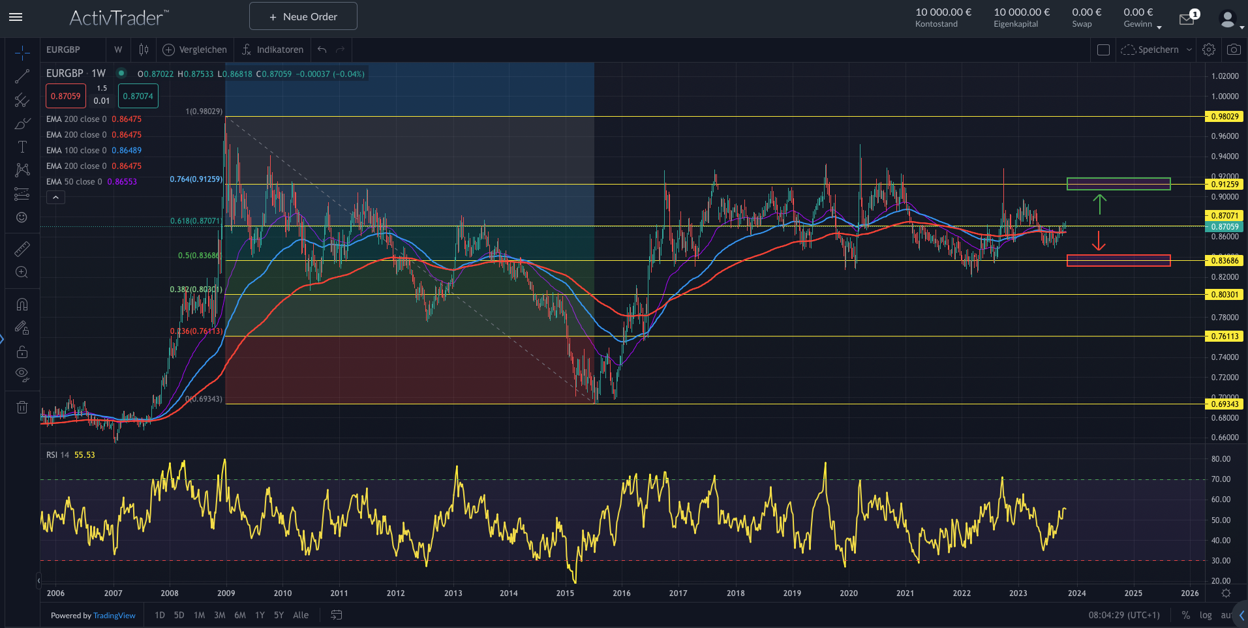Screen dimensions: 1248x628
Task: Select the brush drawing tool
Action: [x=22, y=123]
